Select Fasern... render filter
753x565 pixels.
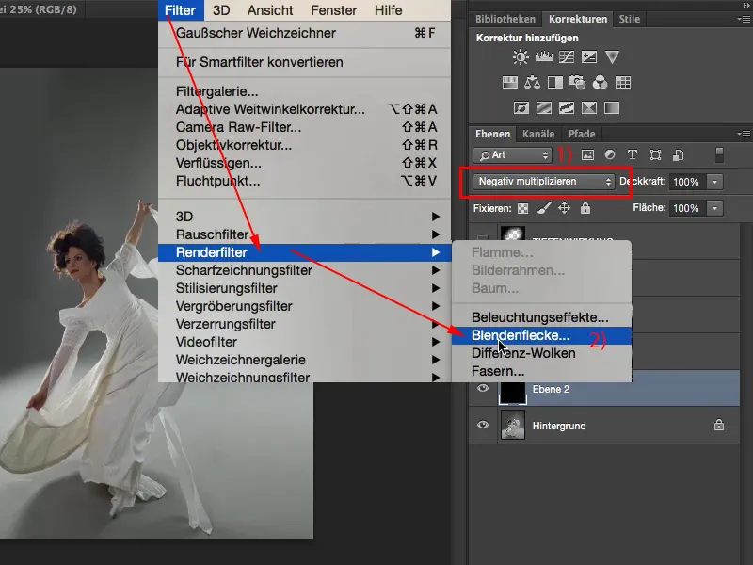pos(541,371)
